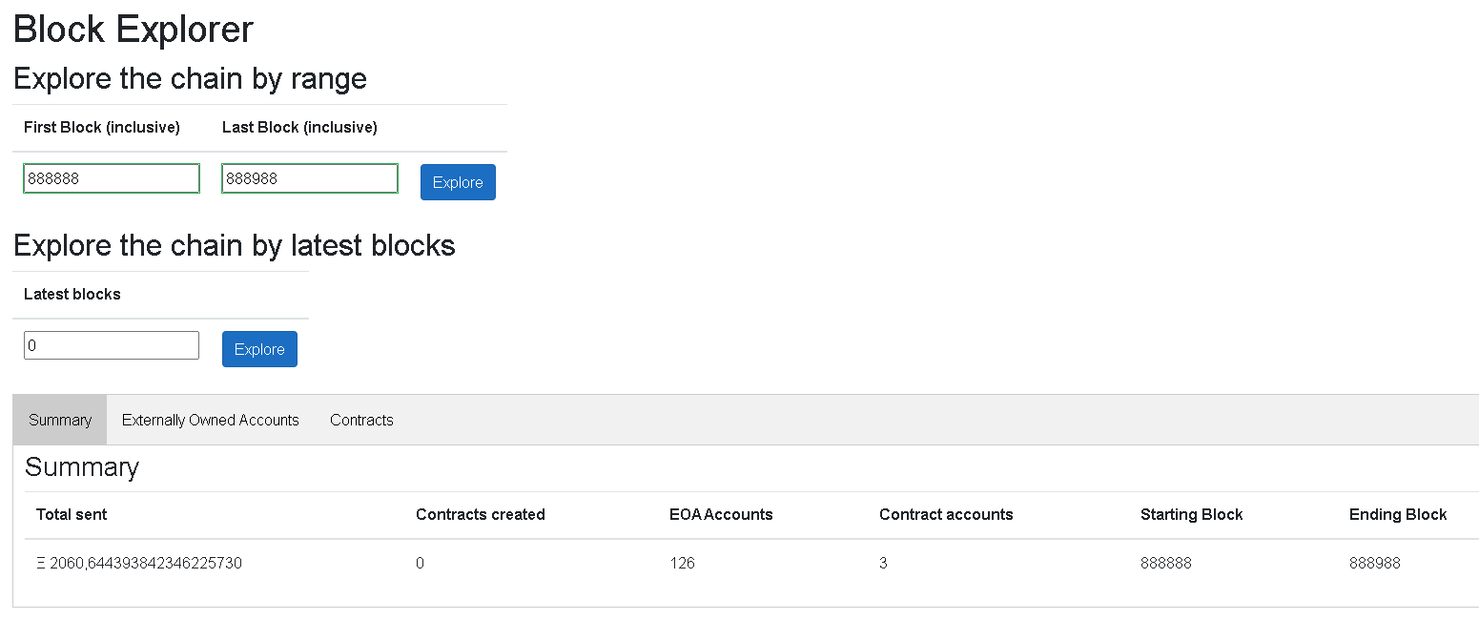The height and width of the screenshot is (620, 1479).
Task: Click the 'Contracts created' column header
Action: click(481, 515)
